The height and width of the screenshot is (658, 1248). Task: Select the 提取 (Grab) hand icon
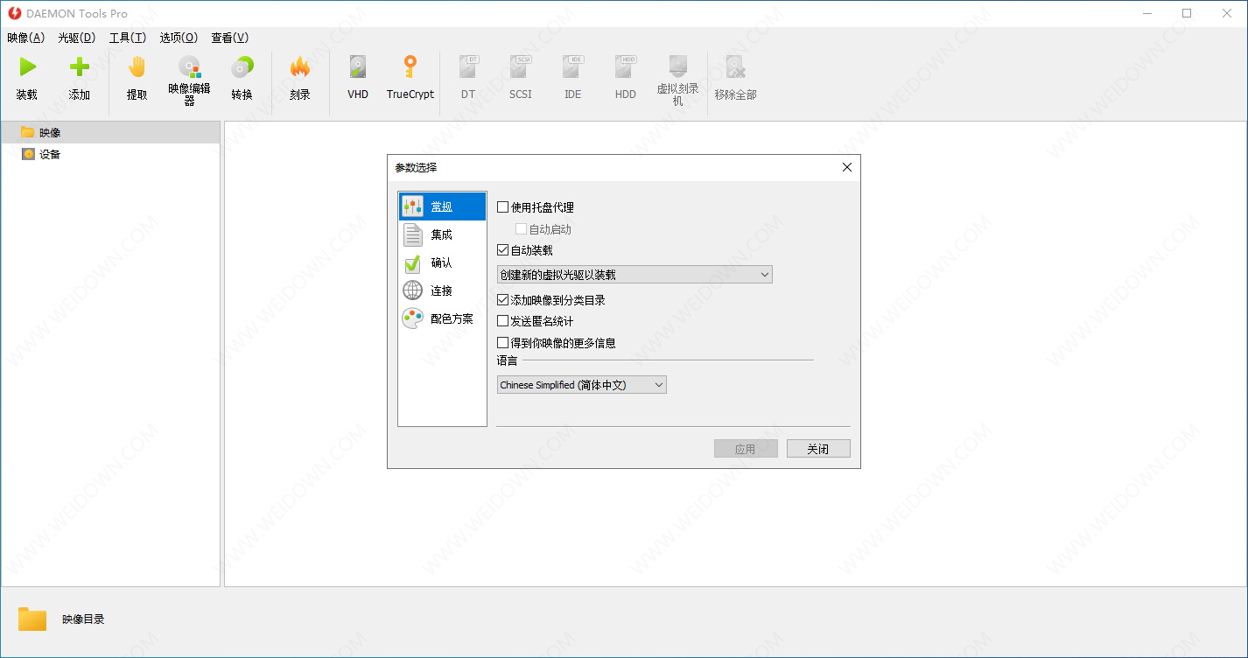tap(137, 67)
